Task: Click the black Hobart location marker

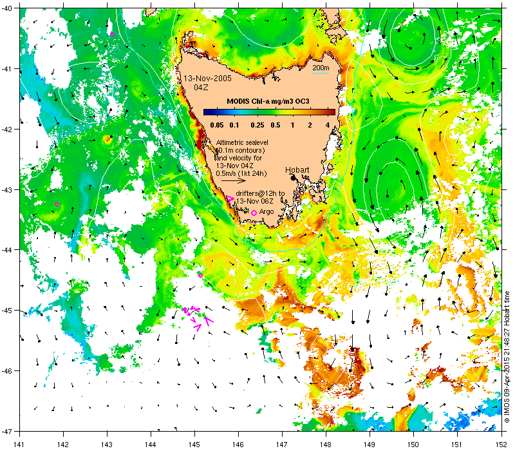Action: [x=293, y=178]
